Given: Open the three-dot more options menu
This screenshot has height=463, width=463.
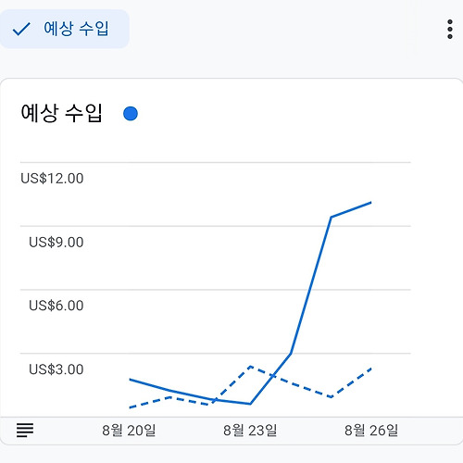Looking at the screenshot, I should (450, 30).
